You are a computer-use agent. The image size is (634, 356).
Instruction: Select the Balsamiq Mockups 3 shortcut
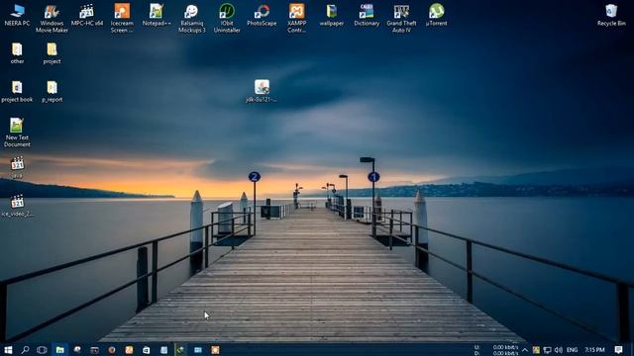pyautogui.click(x=191, y=19)
